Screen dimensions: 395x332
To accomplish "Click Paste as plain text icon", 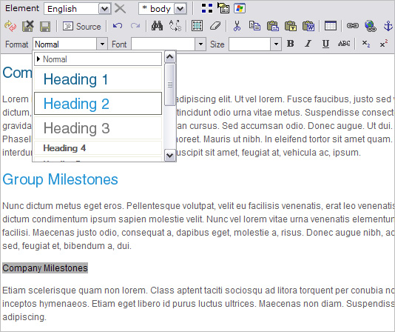I will (x=291, y=26).
